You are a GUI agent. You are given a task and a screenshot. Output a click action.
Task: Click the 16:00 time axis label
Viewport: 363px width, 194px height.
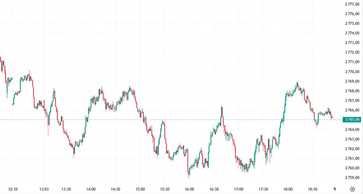point(189,189)
